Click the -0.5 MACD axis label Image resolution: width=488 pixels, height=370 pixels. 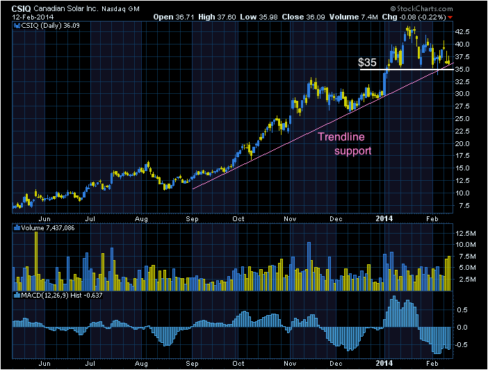click(461, 345)
